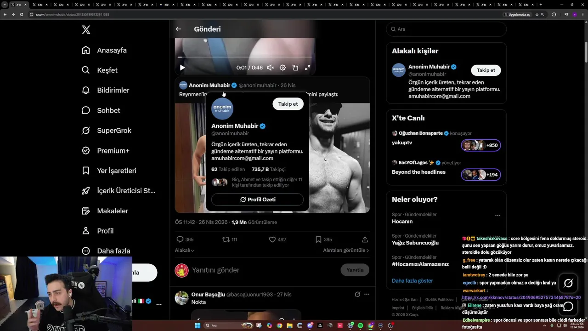Go to Profil page

(97, 231)
